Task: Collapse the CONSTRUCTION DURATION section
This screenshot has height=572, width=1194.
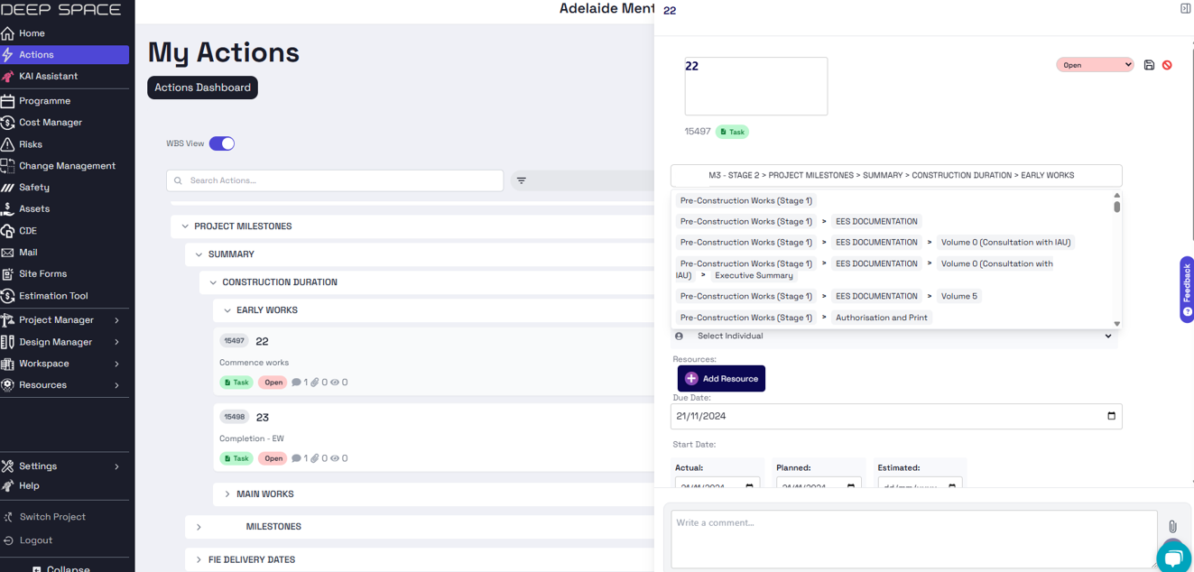Action: tap(213, 282)
